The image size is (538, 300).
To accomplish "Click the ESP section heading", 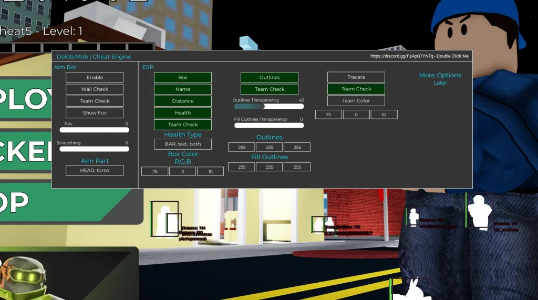I will [148, 67].
